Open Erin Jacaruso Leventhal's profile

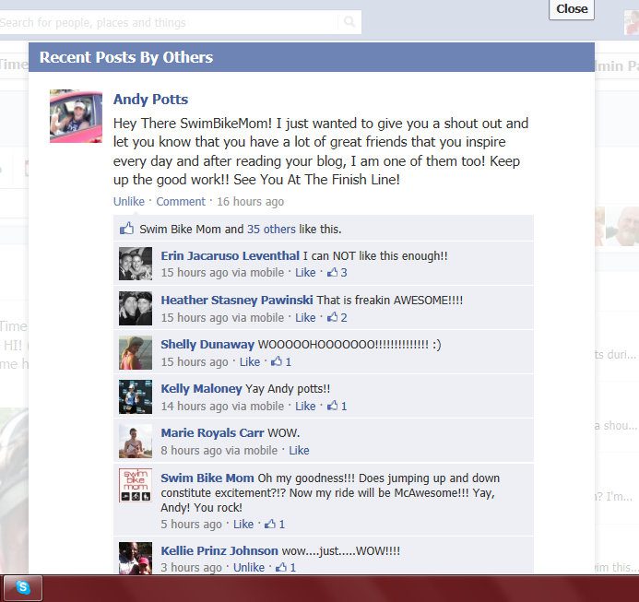pos(230,256)
